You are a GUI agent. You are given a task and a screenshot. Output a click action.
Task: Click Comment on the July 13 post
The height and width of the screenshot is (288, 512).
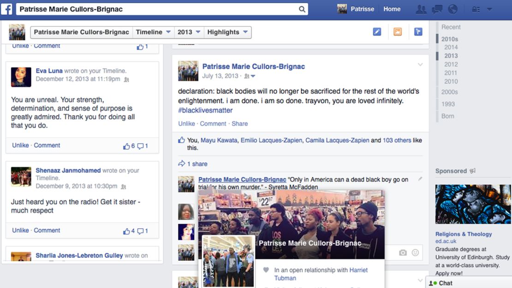tap(213, 123)
